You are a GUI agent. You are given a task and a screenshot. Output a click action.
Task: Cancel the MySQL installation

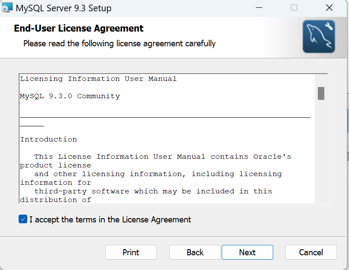pos(311,252)
